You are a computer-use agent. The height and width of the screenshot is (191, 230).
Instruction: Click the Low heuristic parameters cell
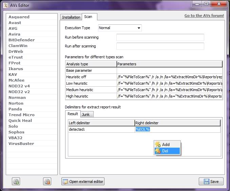point(170,83)
